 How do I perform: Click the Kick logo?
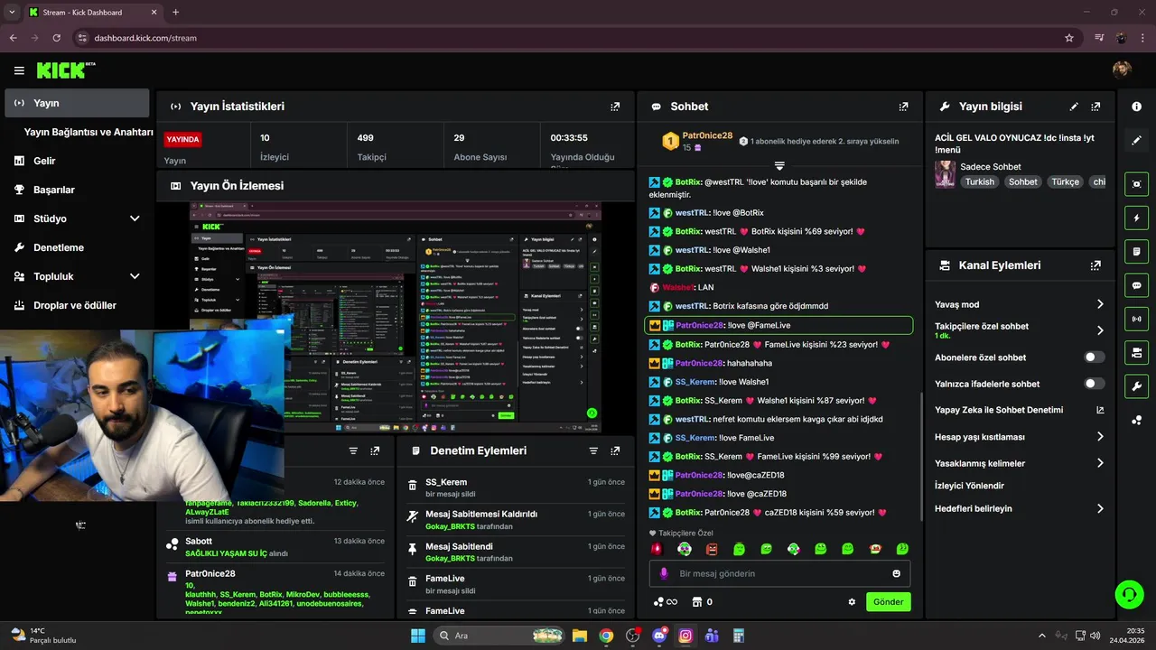click(x=66, y=70)
